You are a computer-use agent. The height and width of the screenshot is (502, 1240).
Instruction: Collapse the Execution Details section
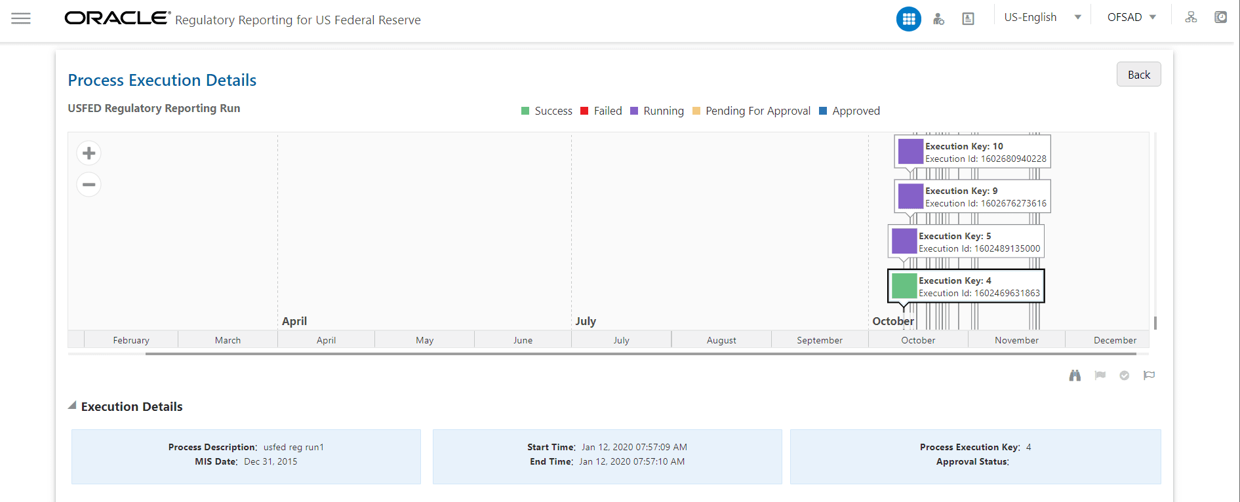(72, 406)
